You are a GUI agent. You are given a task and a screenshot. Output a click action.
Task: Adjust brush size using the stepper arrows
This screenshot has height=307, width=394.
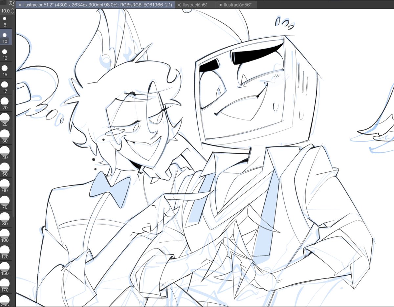tap(12, 11)
